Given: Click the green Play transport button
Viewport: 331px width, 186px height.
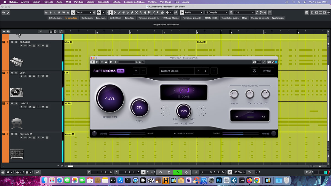Looking at the screenshot, I should pyautogui.click(x=178, y=172).
